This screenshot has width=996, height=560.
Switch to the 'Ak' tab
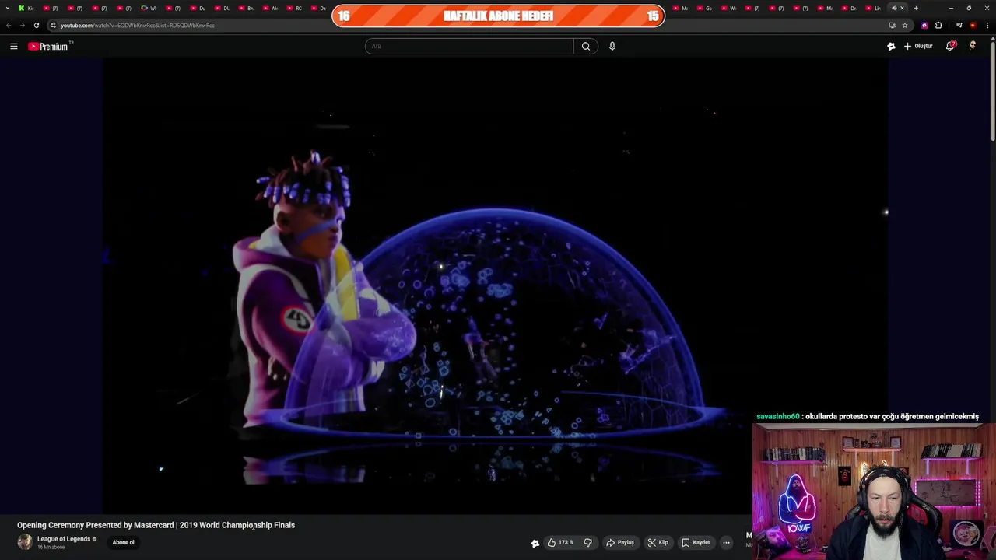click(271, 8)
